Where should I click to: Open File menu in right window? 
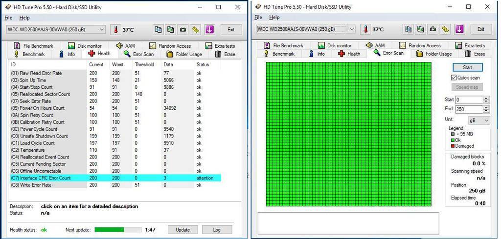pyautogui.click(x=258, y=18)
